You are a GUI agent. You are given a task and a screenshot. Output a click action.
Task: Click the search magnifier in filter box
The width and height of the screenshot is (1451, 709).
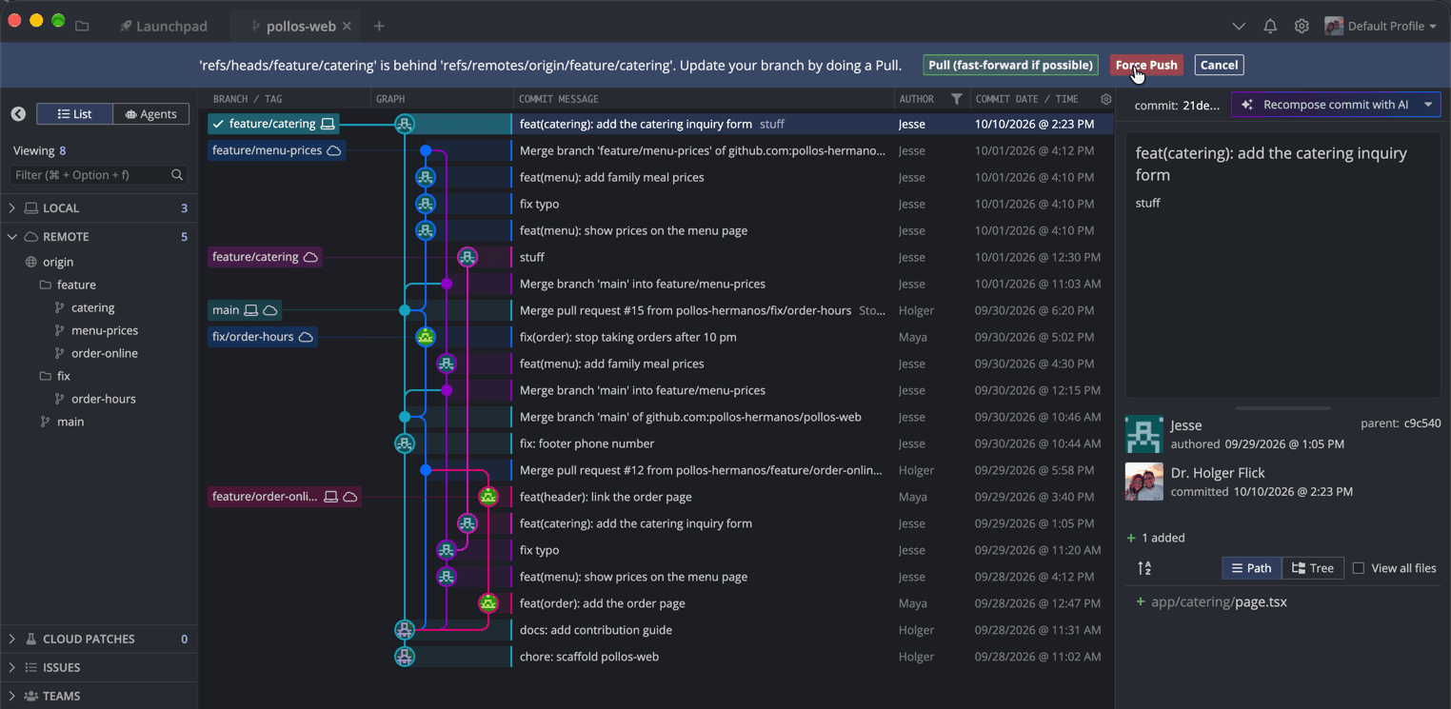[x=177, y=175]
